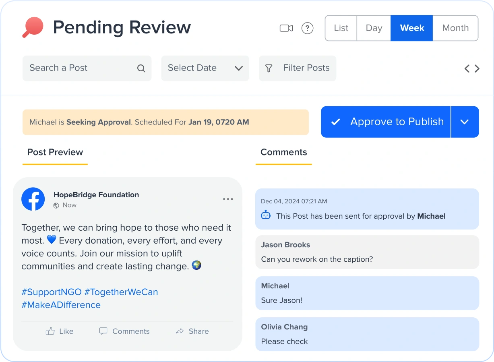
Task: Click the thumbs-up Like icon
Action: pos(50,331)
